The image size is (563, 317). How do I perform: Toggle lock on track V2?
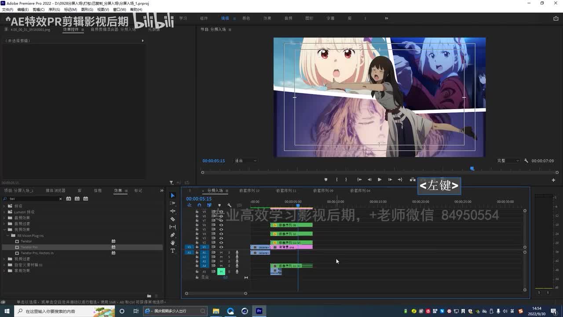(197, 243)
